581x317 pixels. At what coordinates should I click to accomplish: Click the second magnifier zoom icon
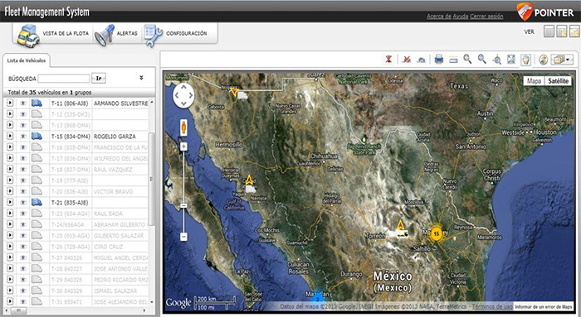tap(481, 59)
